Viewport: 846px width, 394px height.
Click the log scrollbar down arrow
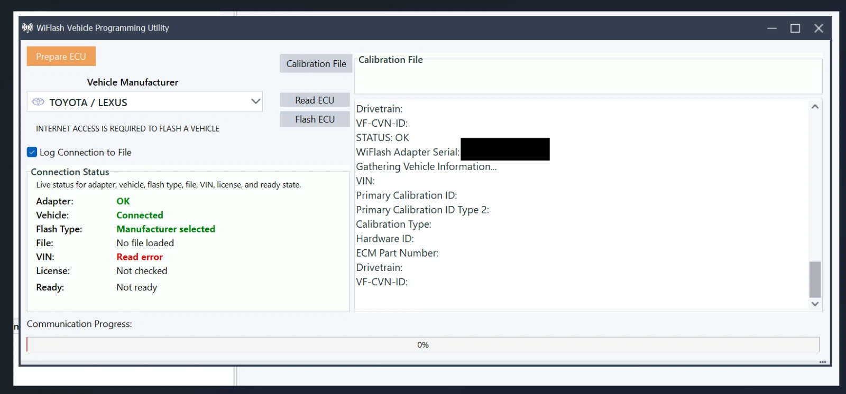click(815, 304)
